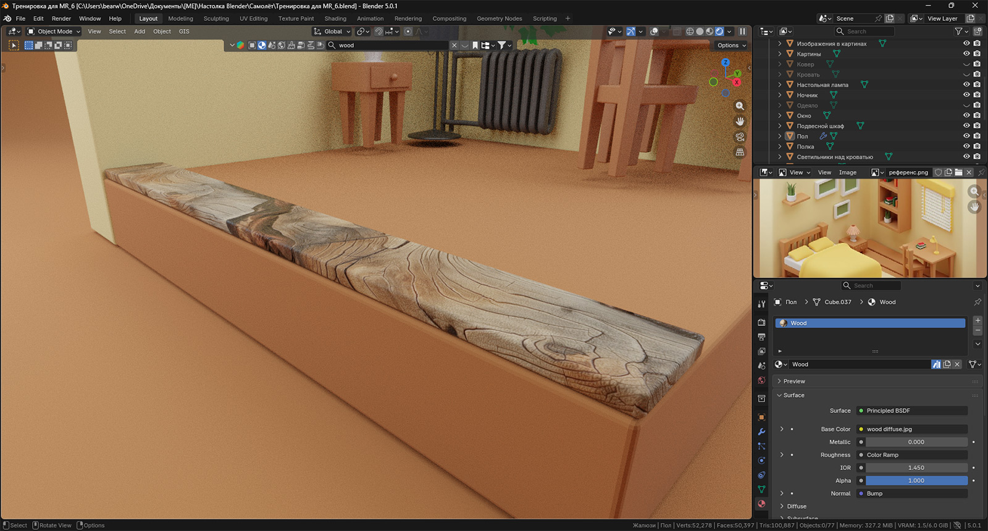Screen dimensions: 988x531
Task: Open the World properties tab icon
Action: tap(761, 380)
